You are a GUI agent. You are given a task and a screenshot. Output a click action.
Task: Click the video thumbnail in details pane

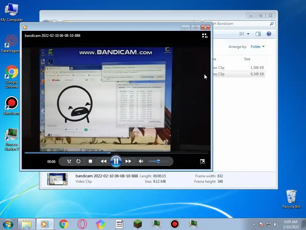click(57, 179)
